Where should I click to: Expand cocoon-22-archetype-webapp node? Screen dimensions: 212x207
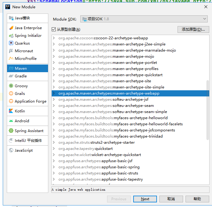pyautogui.click(x=54, y=38)
